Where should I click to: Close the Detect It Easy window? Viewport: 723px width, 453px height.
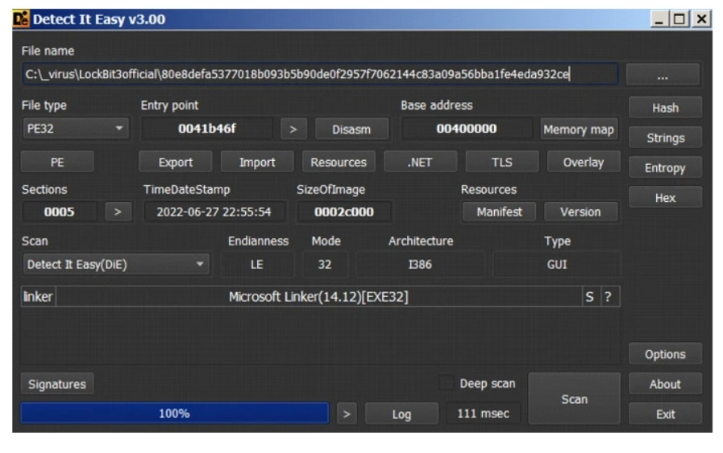coord(701,19)
